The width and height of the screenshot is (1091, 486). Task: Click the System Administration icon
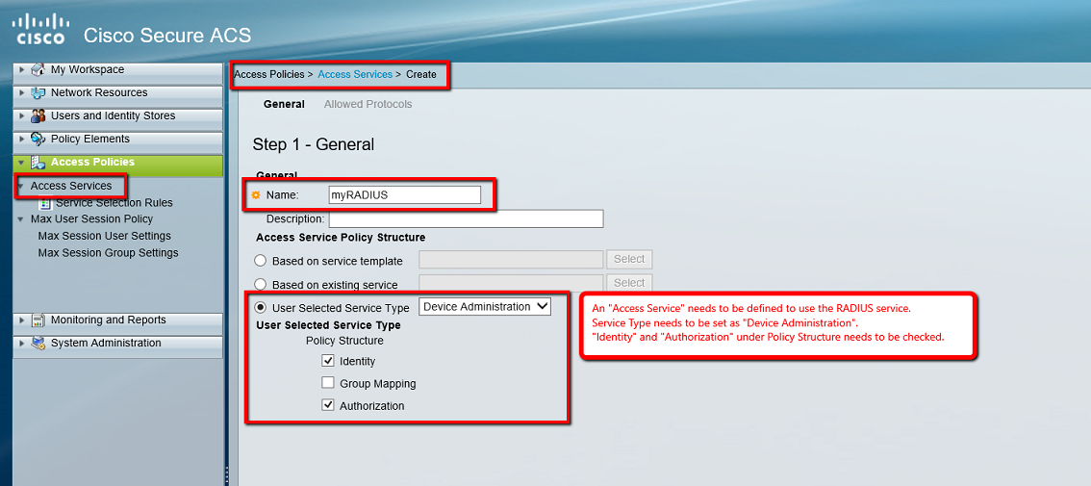click(x=38, y=344)
